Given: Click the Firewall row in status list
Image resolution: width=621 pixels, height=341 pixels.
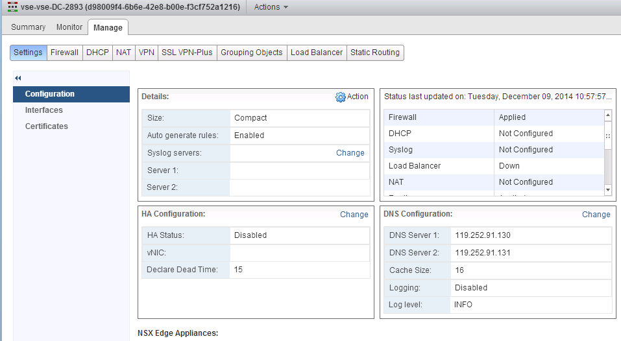Looking at the screenshot, I should pos(494,117).
